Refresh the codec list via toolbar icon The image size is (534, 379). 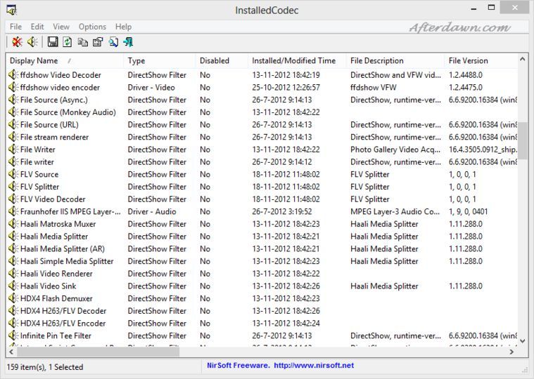click(x=68, y=42)
